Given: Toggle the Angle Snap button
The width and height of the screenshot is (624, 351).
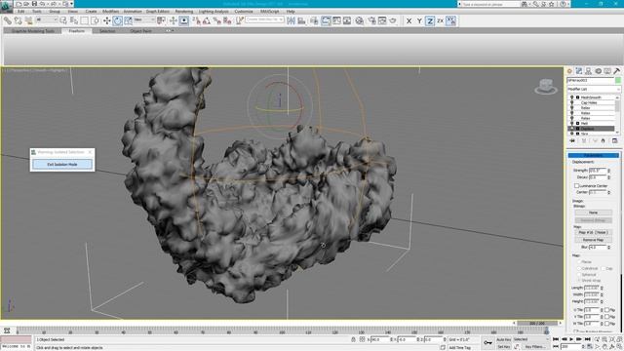Looking at the screenshot, I should pos(207,20).
